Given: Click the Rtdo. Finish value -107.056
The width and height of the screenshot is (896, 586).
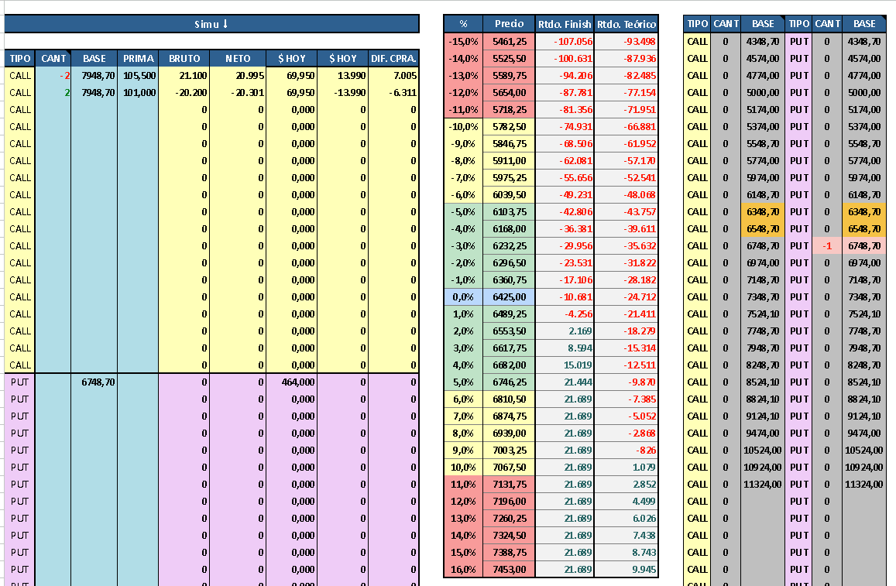Looking at the screenshot, I should click(565, 42).
